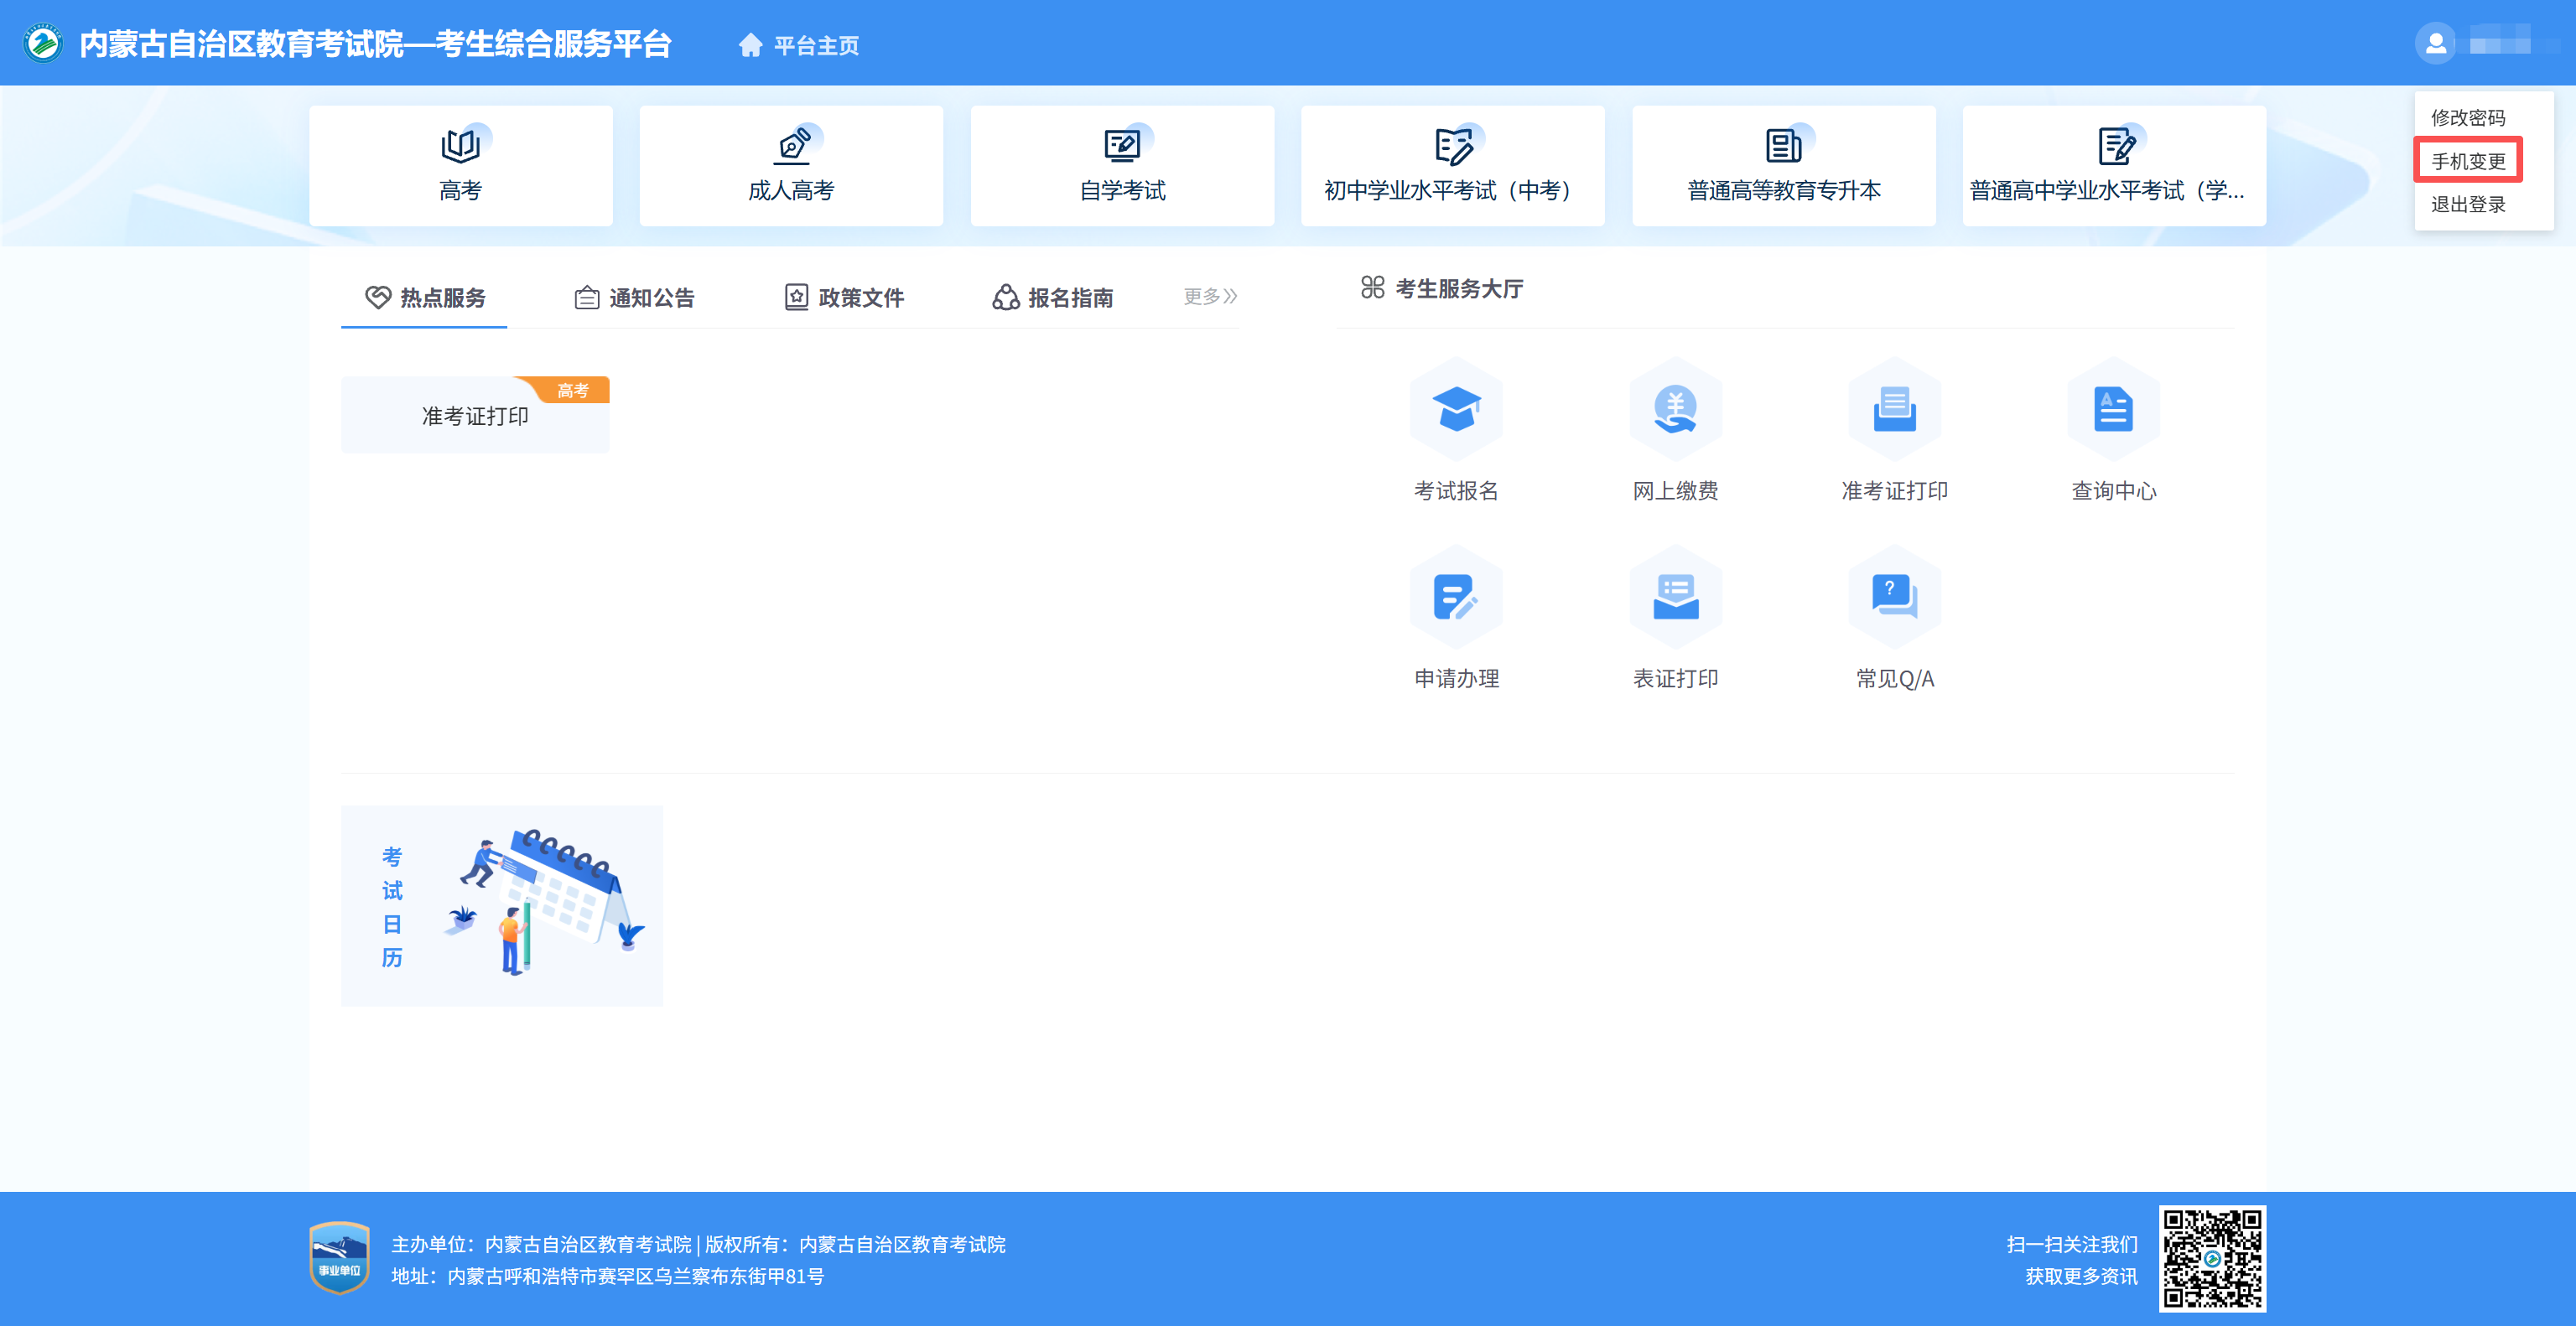2576x1326 pixels.
Task: Click 退出登录 to log out
Action: point(2469,203)
